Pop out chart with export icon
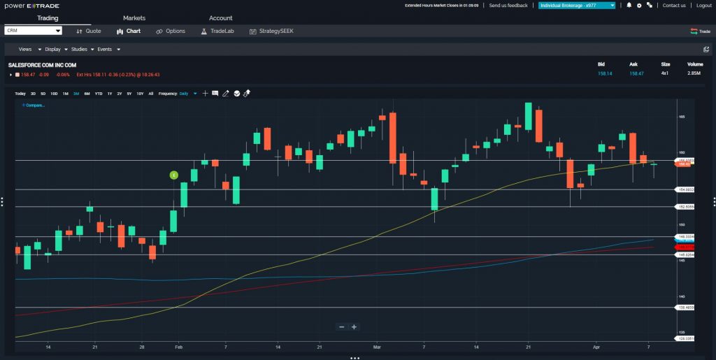 (x=706, y=49)
